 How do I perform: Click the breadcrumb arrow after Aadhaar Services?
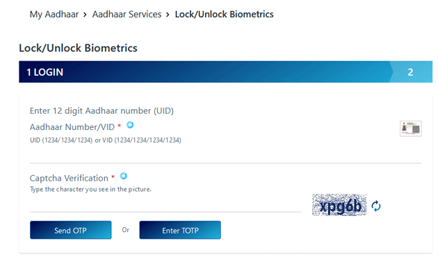pyautogui.click(x=168, y=15)
